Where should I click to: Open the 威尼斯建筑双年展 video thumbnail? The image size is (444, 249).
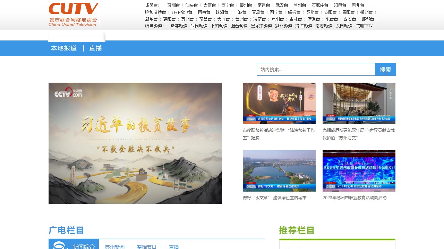pos(359,103)
